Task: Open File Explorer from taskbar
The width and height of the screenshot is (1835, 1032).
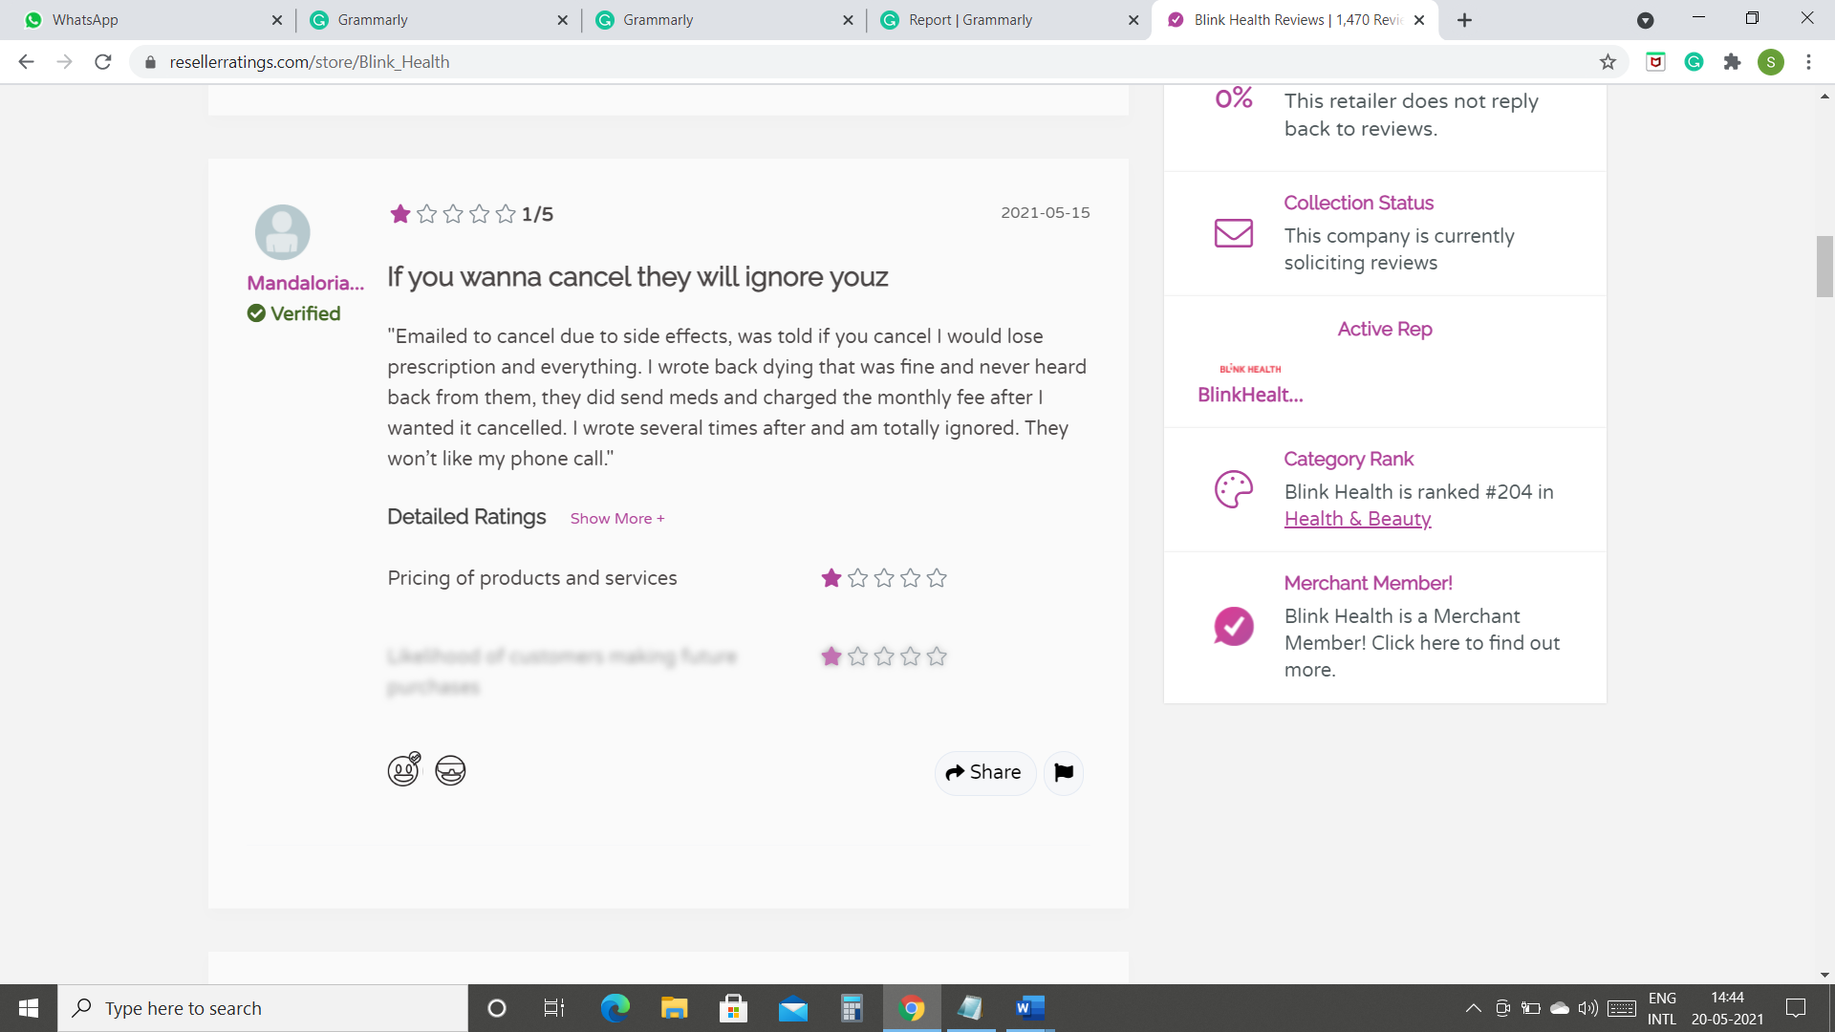Action: 674,1008
